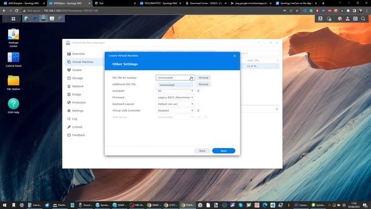Screen dimensions: 371x209
Task: Select the Virtual Machine Manager icon in DSM taskbar
Action: [43, 19]
